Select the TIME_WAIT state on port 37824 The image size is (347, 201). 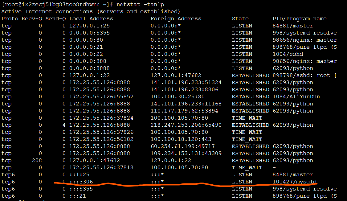[x=247, y=118]
